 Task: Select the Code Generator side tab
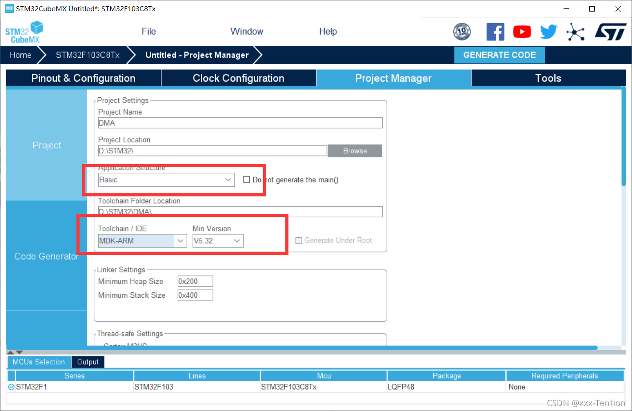(x=47, y=256)
